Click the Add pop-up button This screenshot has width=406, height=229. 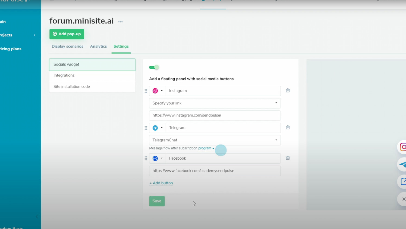[x=67, y=34]
